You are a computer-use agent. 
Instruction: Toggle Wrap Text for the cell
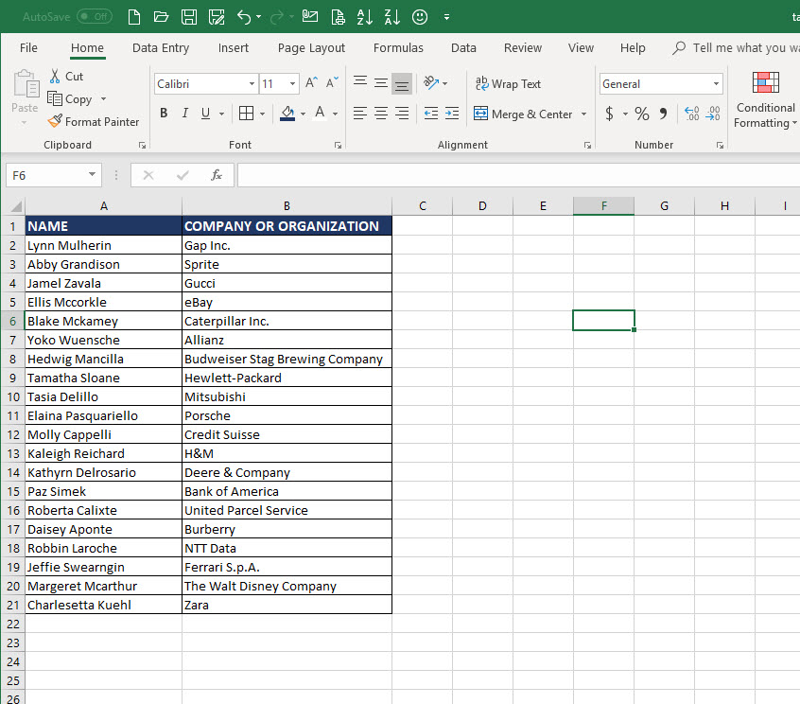[508, 83]
